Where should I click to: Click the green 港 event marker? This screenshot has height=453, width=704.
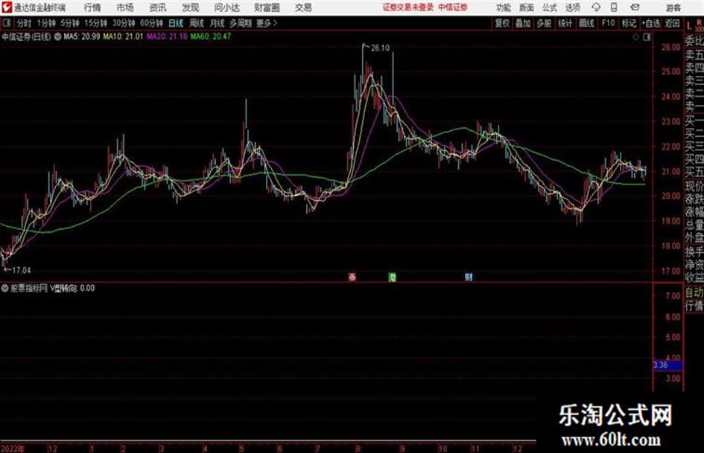(x=393, y=277)
